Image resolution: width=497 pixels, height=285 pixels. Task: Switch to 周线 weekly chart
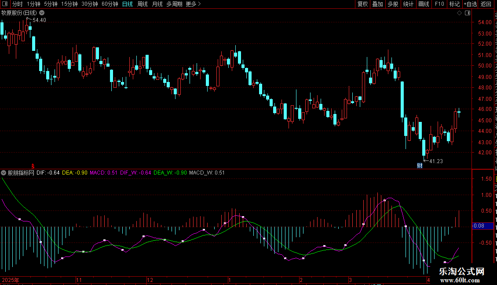143,4
